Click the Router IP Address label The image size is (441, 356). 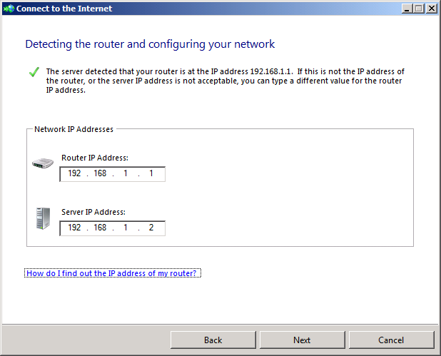coord(95,158)
